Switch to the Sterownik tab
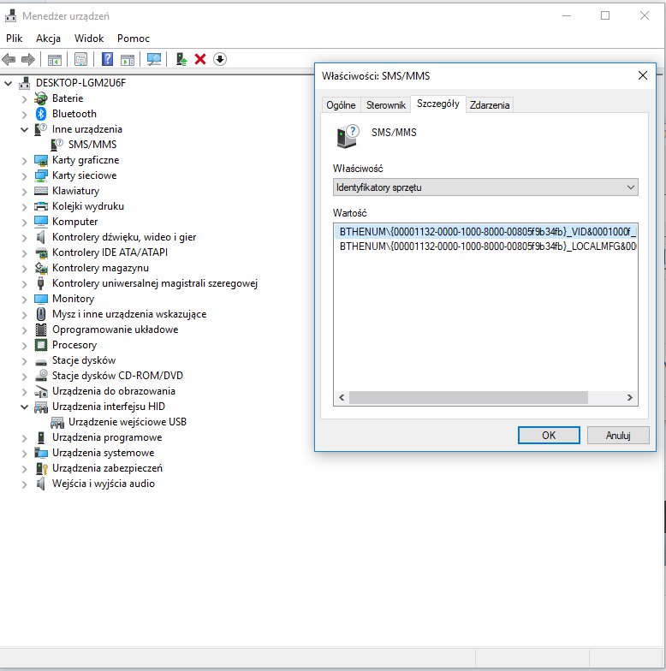The height and width of the screenshot is (671, 666). [385, 105]
